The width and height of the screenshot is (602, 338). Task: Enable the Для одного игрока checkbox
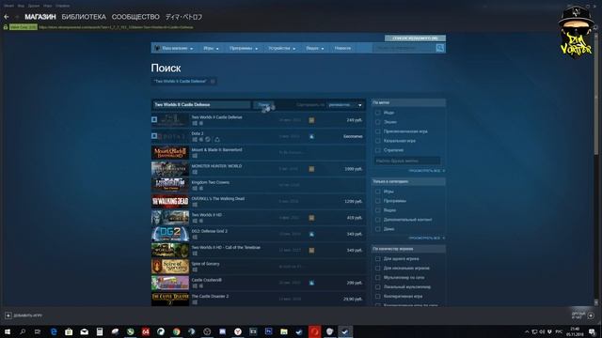(378, 259)
